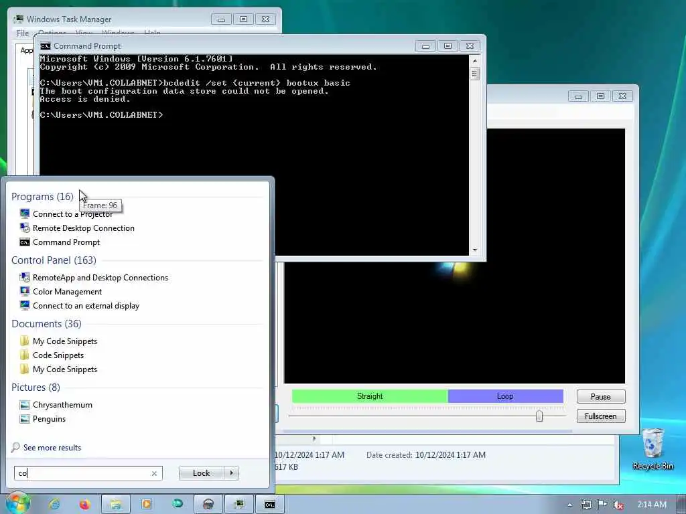
Task: Click Command Prompt scrollbar up arrow
Action: [475, 61]
